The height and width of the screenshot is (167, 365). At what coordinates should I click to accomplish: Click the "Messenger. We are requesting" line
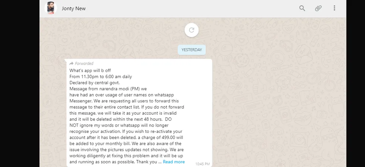coord(124,101)
